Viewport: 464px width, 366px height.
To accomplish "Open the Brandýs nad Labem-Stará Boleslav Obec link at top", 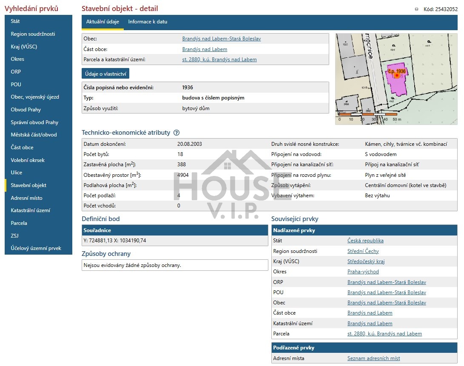I will coord(221,39).
